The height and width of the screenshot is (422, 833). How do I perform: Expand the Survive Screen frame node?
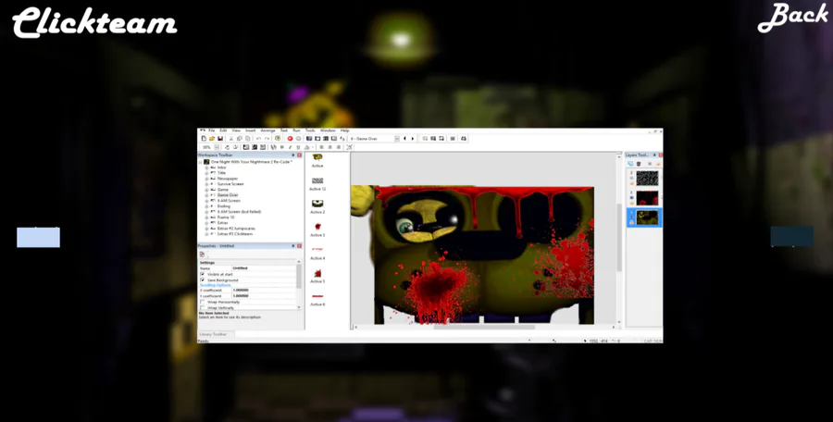click(x=206, y=184)
